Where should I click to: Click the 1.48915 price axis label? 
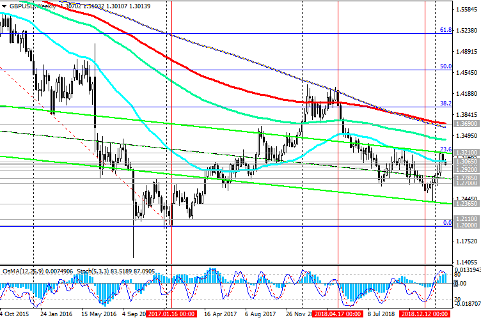tap(467, 52)
